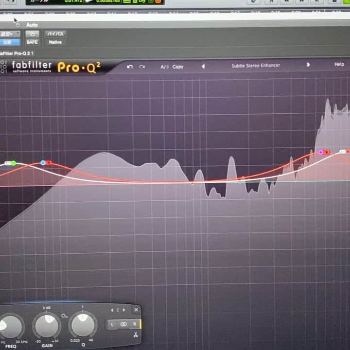The width and height of the screenshot is (350, 350).
Task: Click the GAIN knob
Action: (x=47, y=326)
